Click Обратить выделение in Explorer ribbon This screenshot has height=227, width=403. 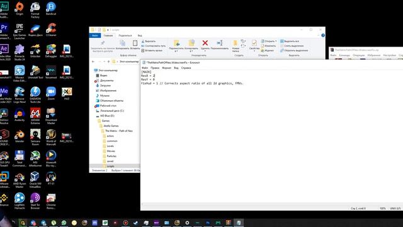click(x=294, y=50)
